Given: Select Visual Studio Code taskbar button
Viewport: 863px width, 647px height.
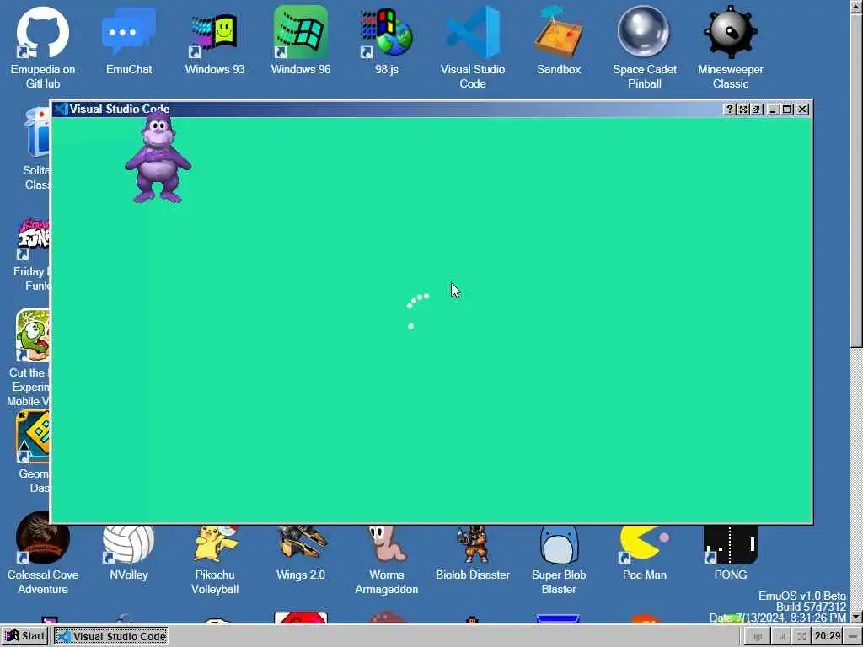Looking at the screenshot, I should coord(111,637).
